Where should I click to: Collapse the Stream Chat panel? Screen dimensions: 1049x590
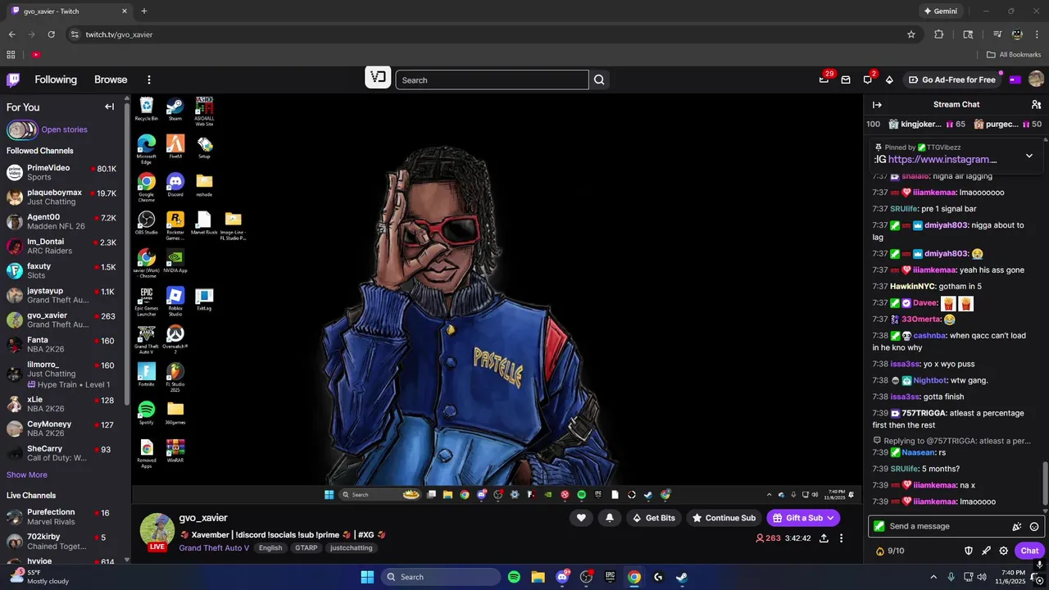877,105
